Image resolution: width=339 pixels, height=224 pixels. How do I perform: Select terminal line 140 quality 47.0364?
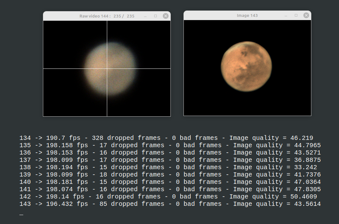tap(170, 182)
